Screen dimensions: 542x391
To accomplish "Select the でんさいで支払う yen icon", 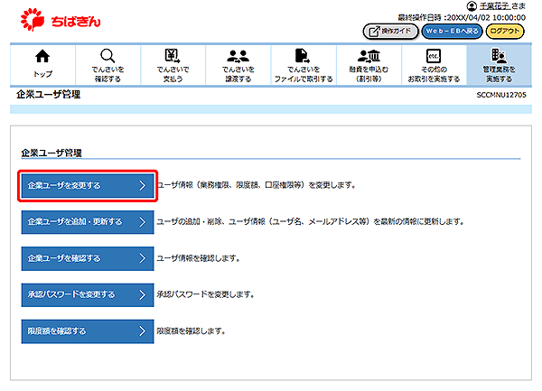I will pyautogui.click(x=173, y=55).
